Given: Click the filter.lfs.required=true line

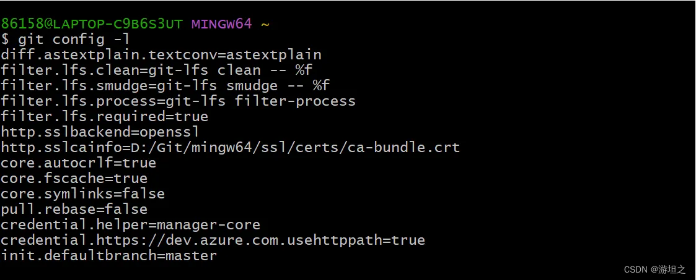Looking at the screenshot, I should pos(104,117).
